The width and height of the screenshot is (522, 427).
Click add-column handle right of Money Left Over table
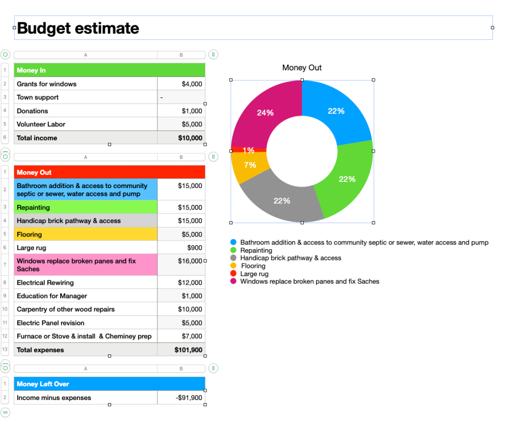(x=213, y=368)
